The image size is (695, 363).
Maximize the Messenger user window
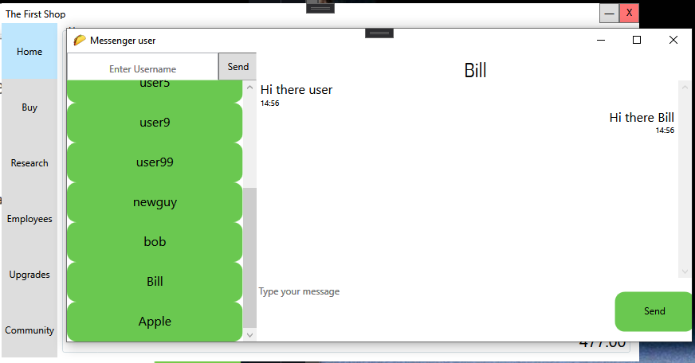tap(637, 41)
